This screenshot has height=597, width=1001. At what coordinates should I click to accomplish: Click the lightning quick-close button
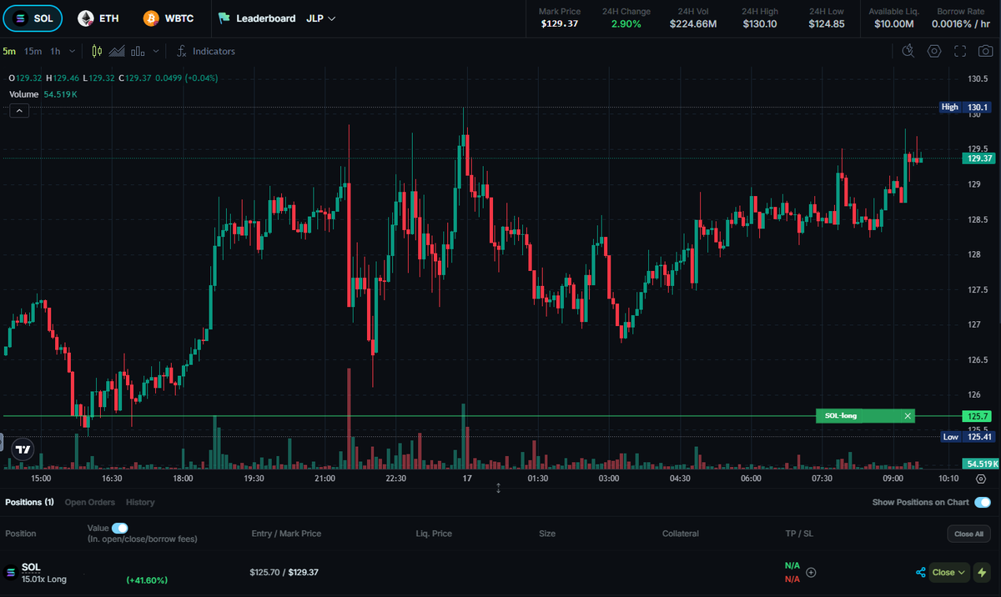coord(983,572)
